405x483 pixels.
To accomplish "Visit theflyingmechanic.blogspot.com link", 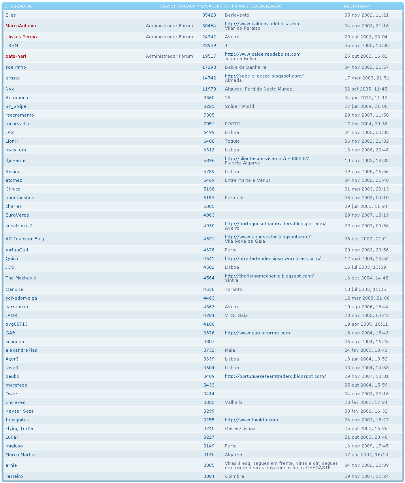I will pyautogui.click(x=269, y=276).
